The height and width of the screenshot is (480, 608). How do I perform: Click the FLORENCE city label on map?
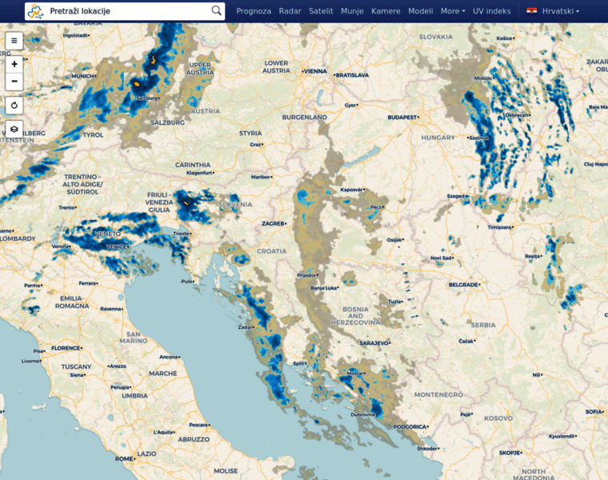click(66, 348)
